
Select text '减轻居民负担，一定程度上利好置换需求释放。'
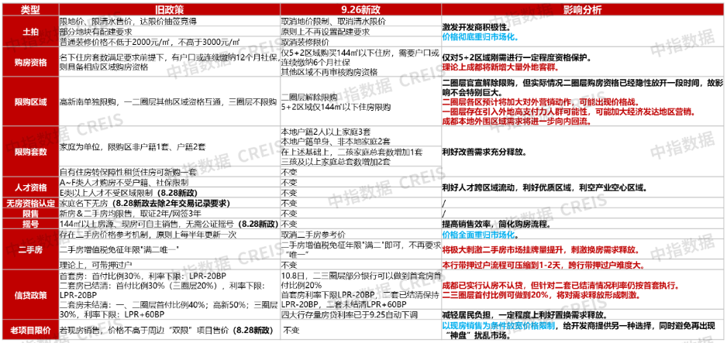(x=525, y=315)
